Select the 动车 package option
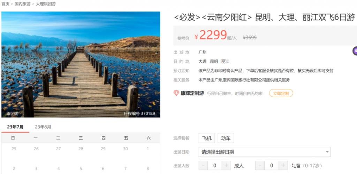Viewport: 357px width, 174px height. tap(226, 138)
